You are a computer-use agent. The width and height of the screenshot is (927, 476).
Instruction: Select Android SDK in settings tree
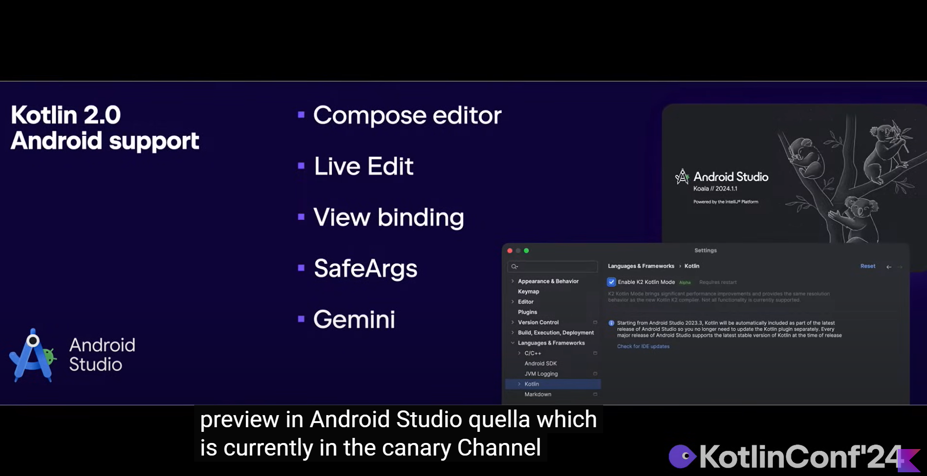(x=540, y=364)
